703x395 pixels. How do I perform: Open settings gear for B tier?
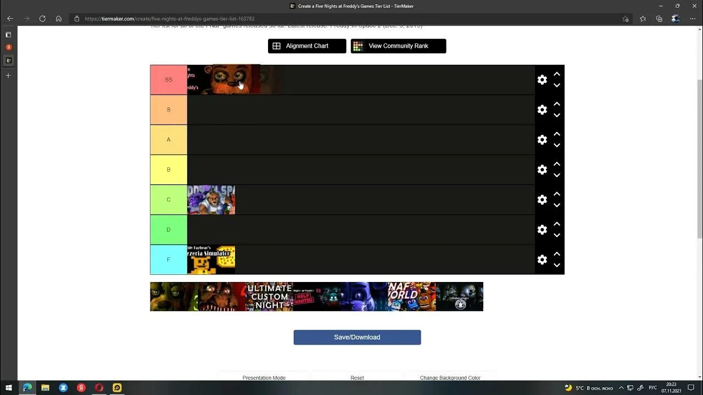click(542, 170)
